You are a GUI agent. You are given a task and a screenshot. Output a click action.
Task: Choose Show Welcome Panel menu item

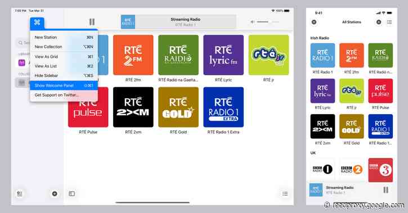coord(64,85)
